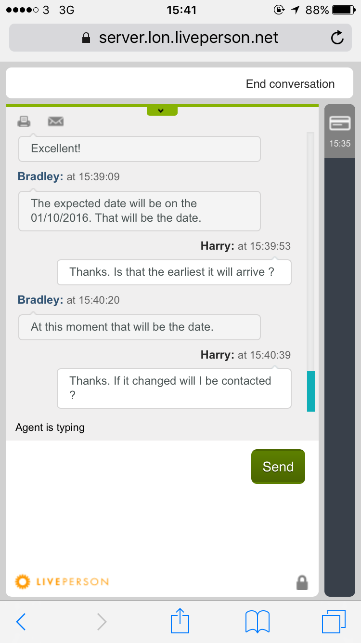This screenshot has height=643, width=361.
Task: End conversation with the agent
Action: (290, 84)
